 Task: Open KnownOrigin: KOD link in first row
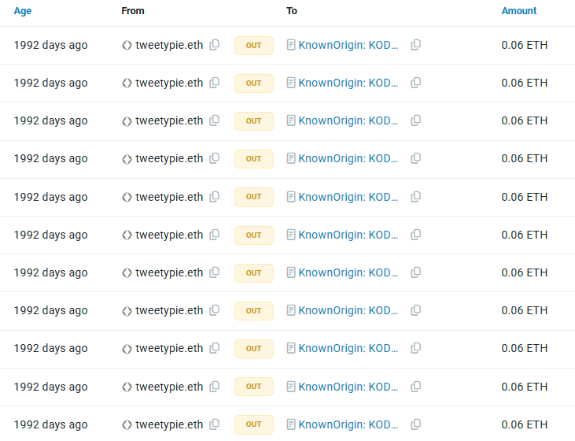click(348, 45)
